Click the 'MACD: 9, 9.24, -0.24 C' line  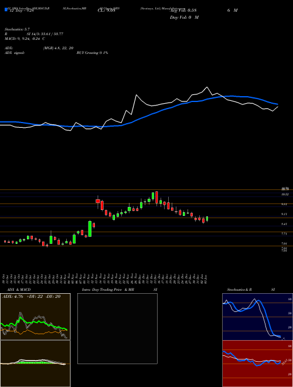pyautogui.click(x=25, y=39)
